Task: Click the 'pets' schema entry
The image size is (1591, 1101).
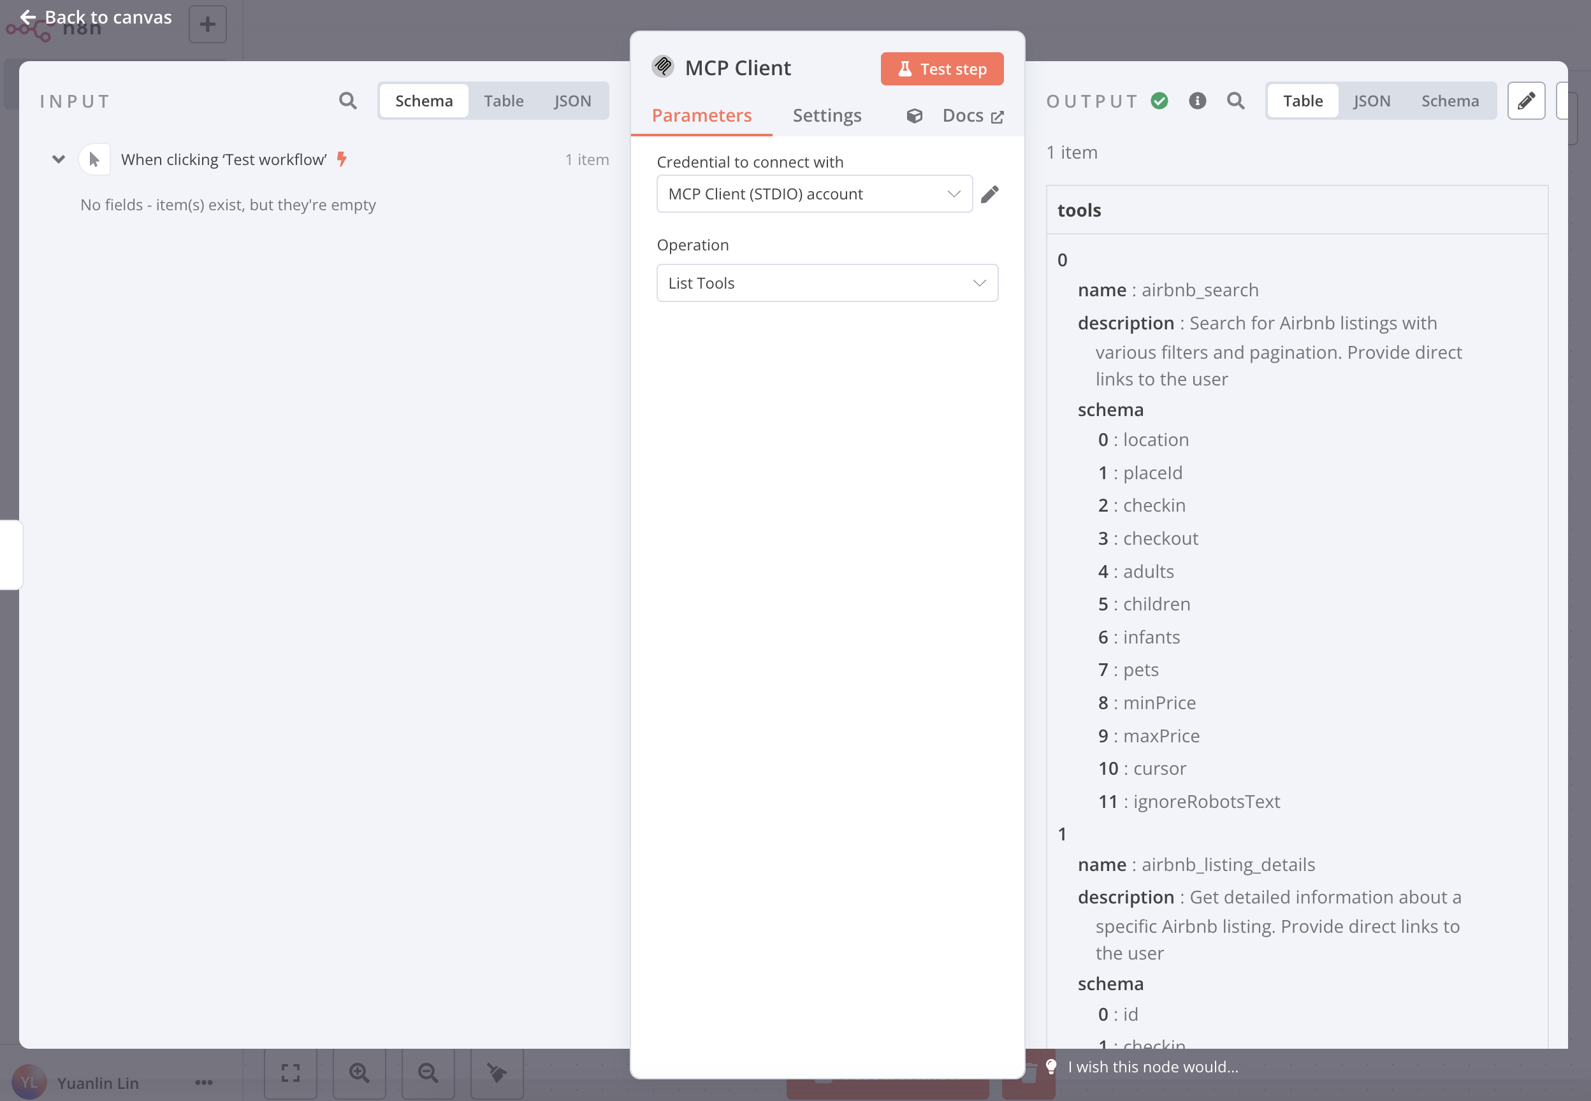Action: point(1140,670)
